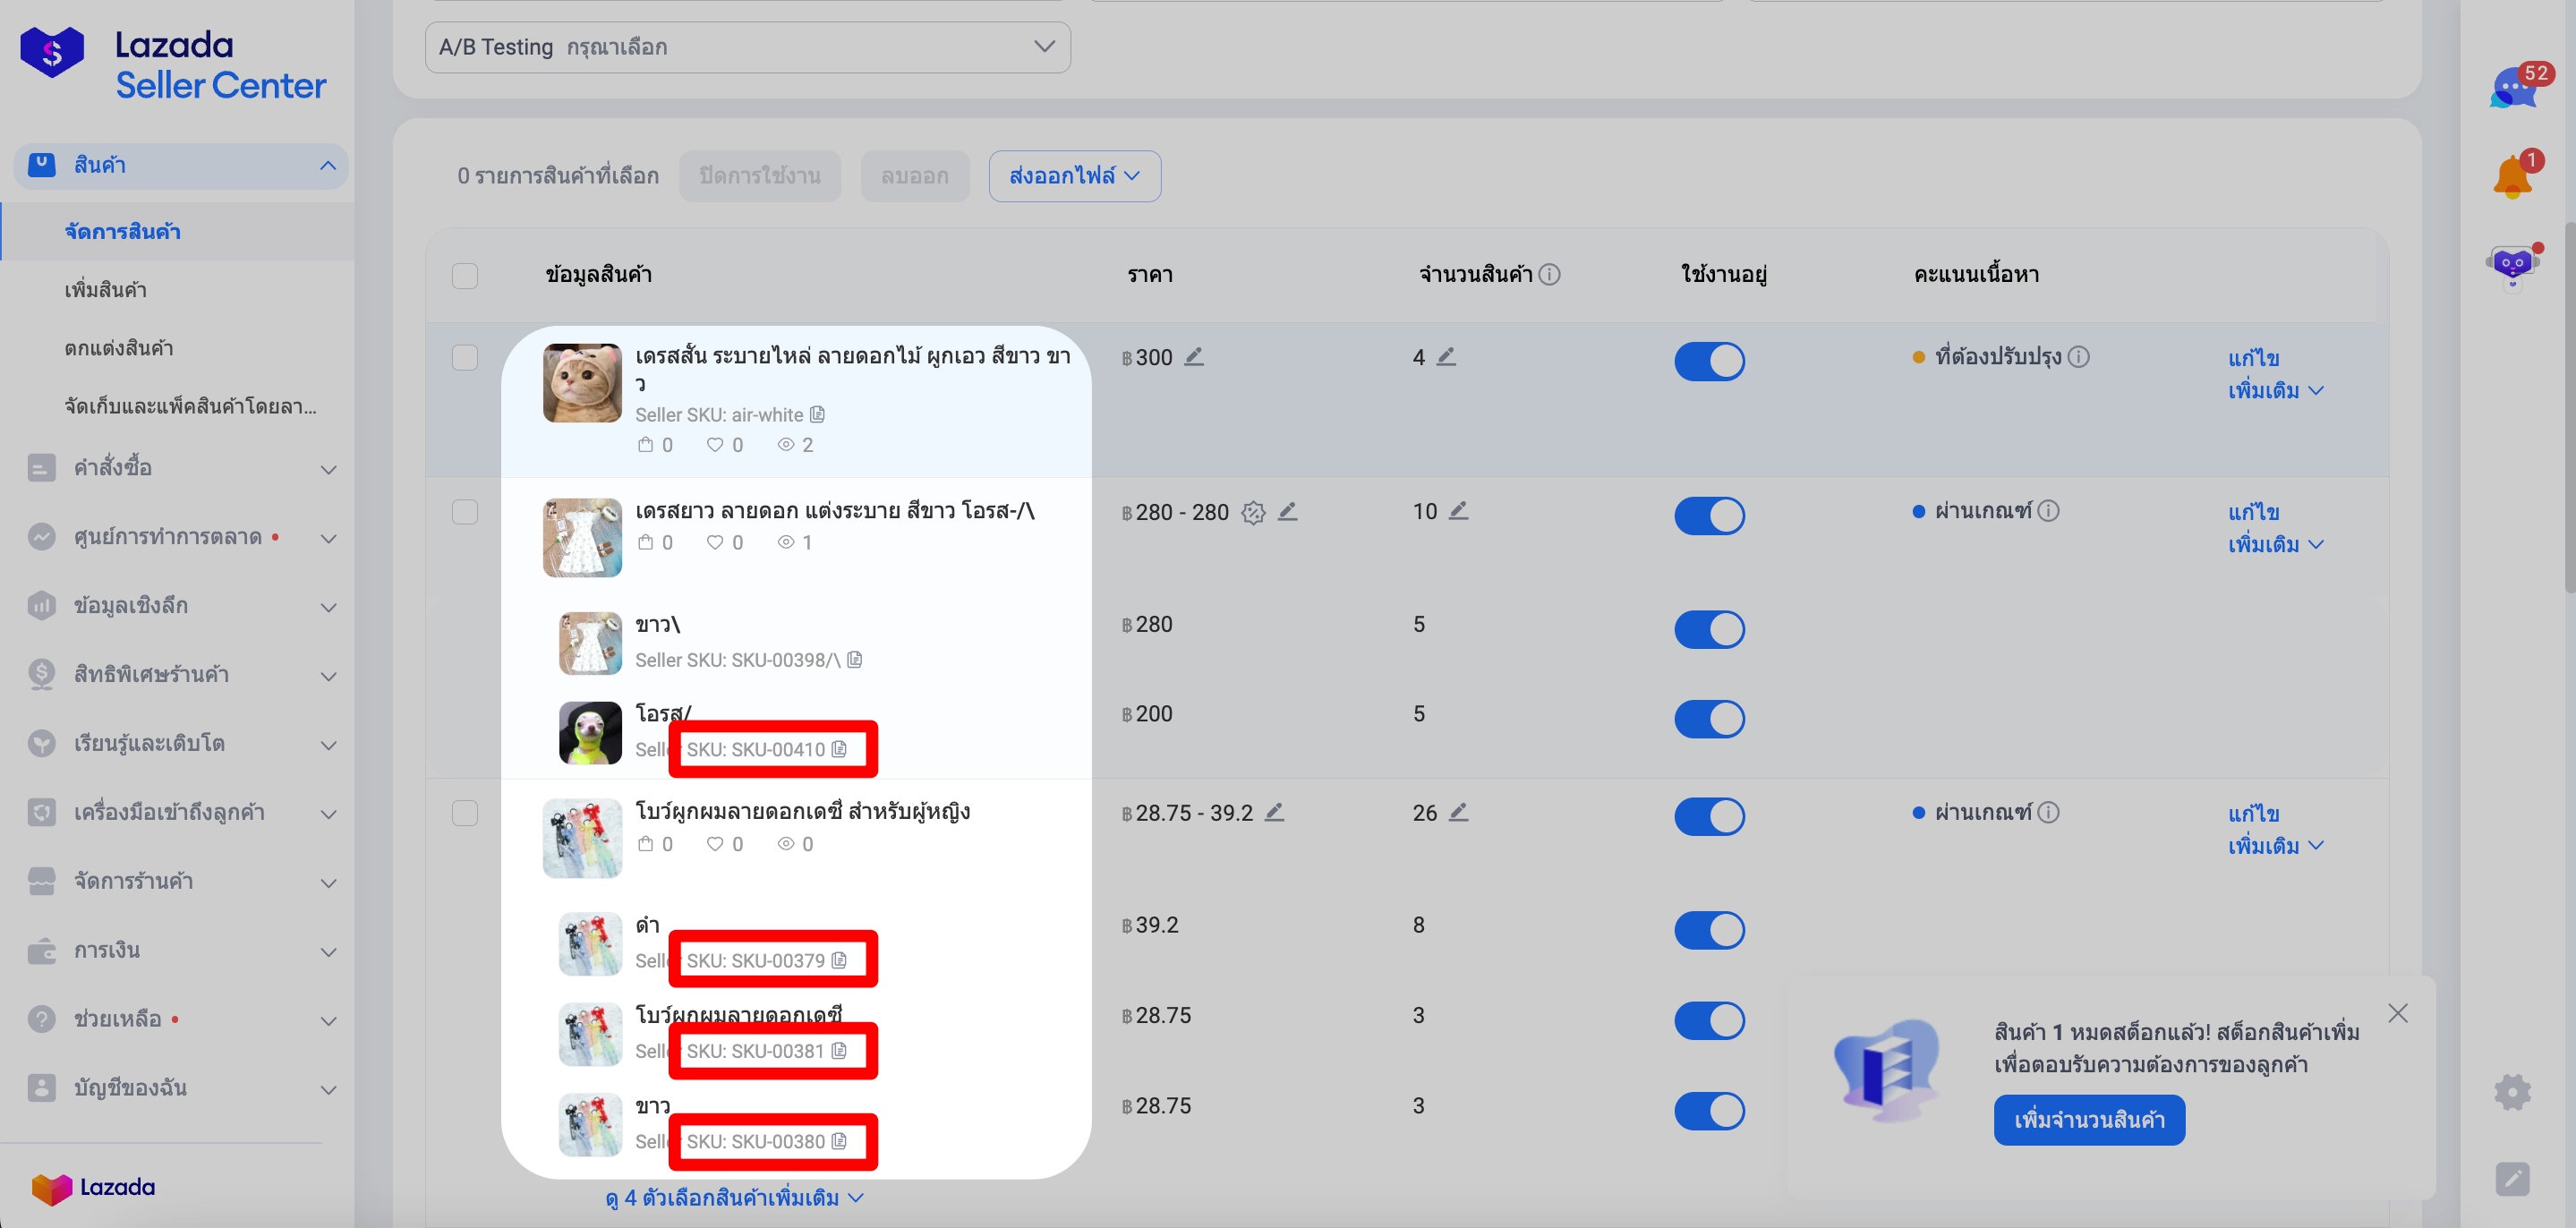Click edit pencil next to stock quantity 26
Viewport: 2576px width, 1228px height.
[1459, 812]
